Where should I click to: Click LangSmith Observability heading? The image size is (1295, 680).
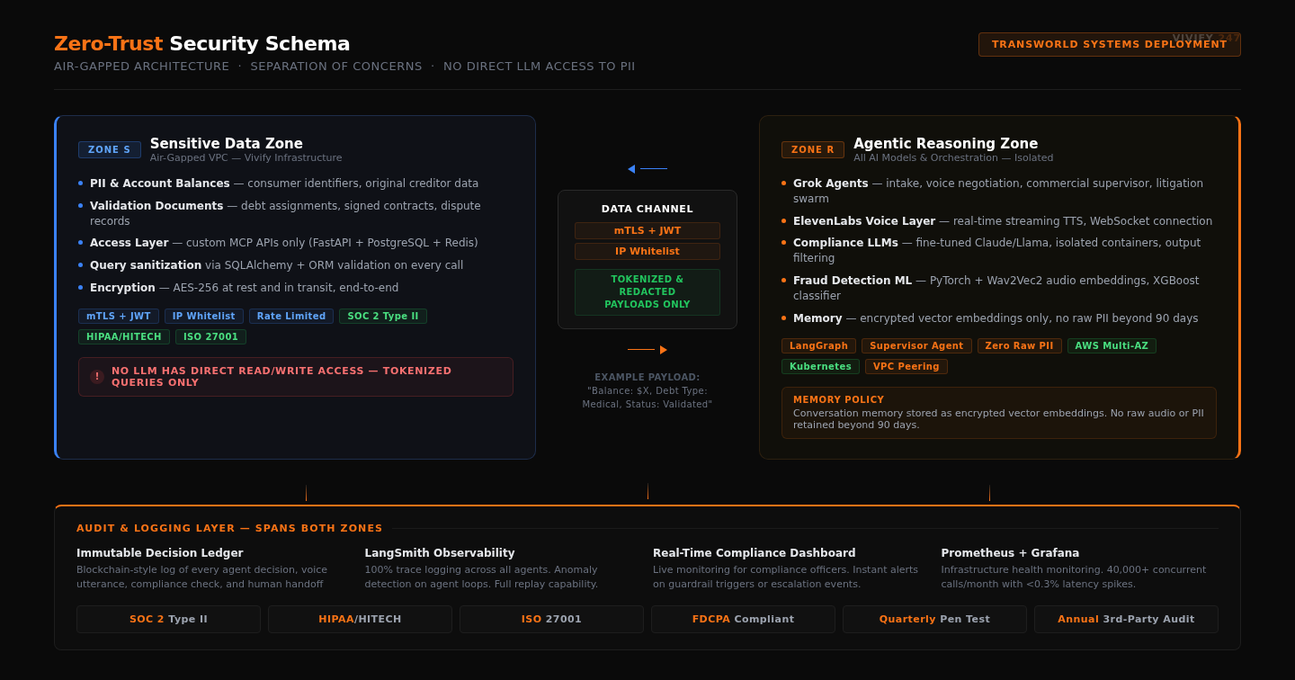(x=440, y=553)
